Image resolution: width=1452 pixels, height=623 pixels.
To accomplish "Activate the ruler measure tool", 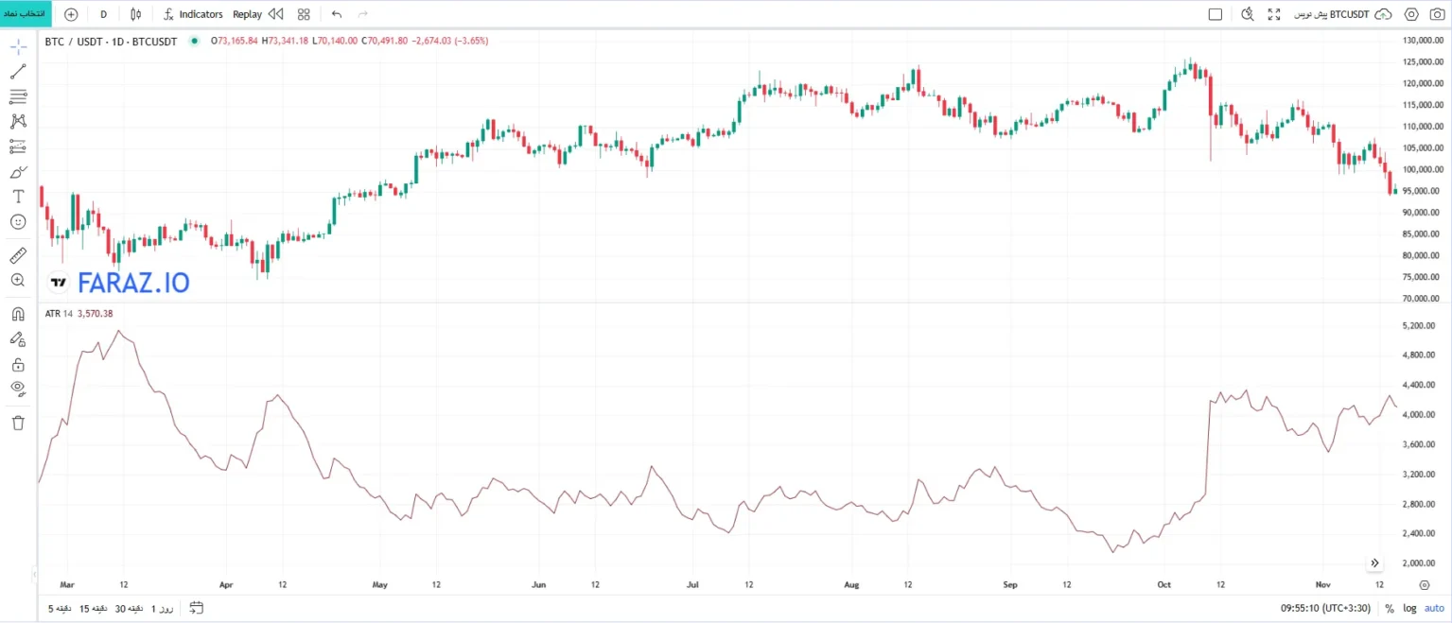I will pos(18,255).
